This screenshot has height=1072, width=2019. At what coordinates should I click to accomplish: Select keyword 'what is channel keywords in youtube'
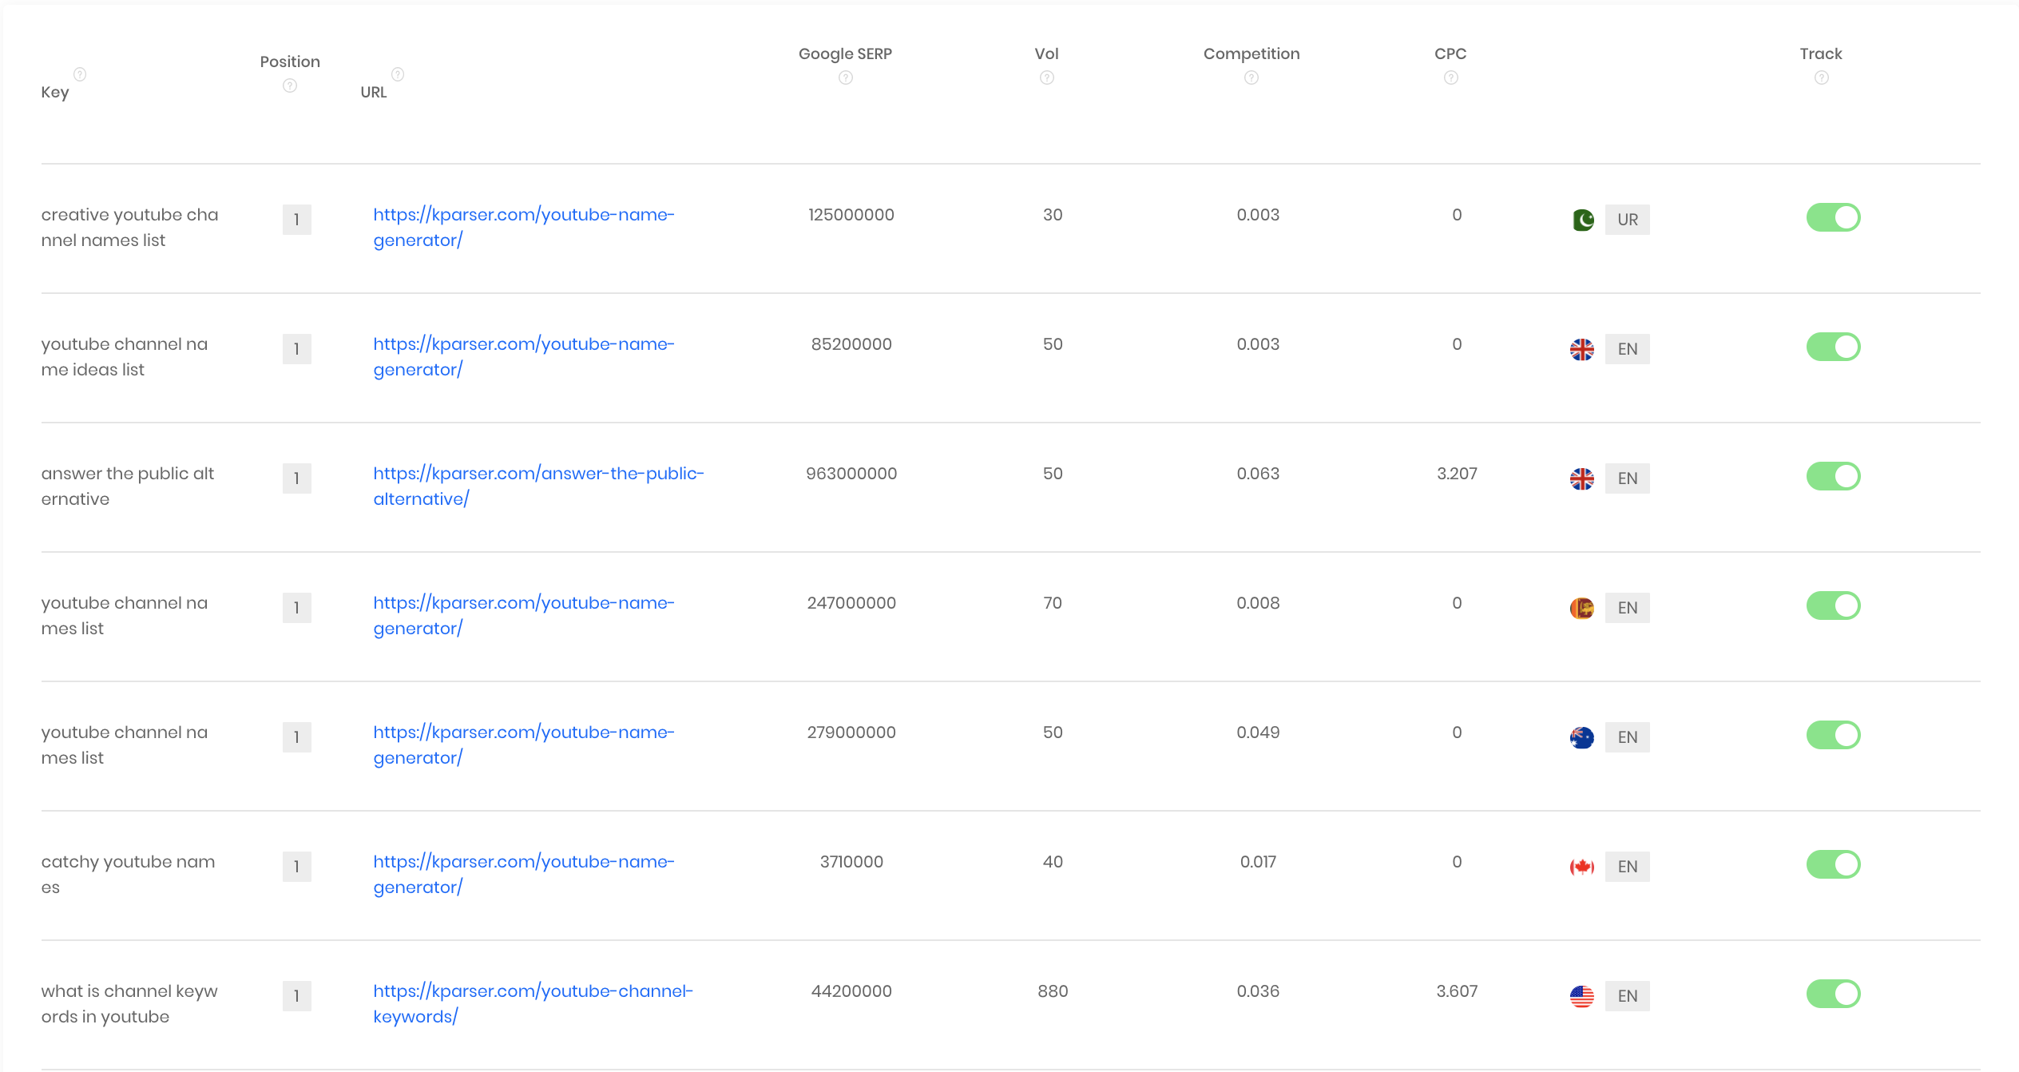coord(129,1004)
